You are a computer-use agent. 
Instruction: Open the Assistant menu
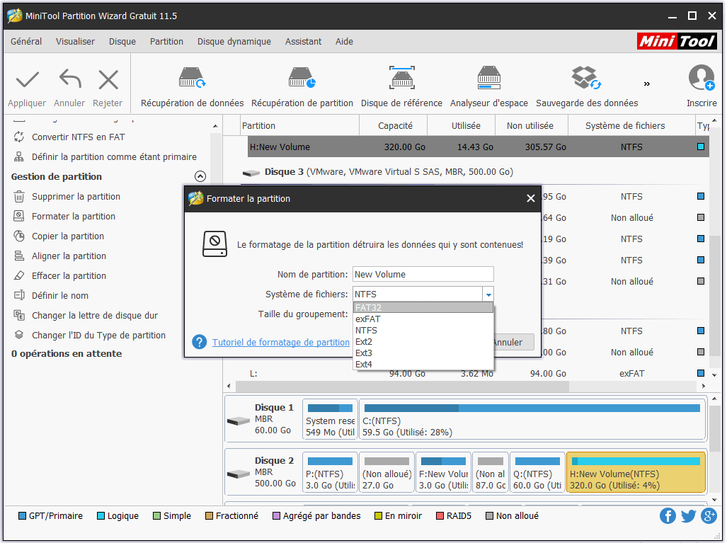[303, 41]
